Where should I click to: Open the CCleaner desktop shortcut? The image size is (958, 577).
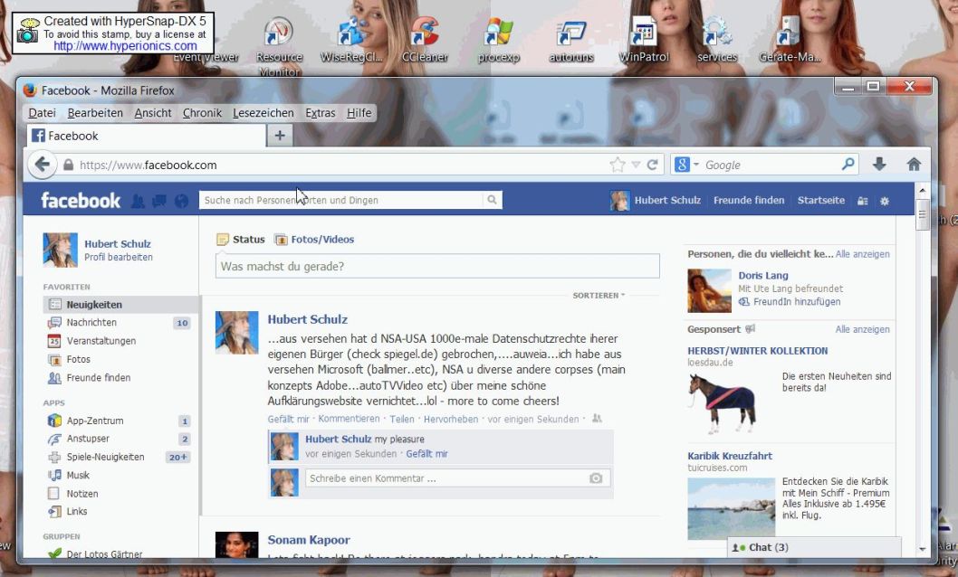[x=425, y=41]
